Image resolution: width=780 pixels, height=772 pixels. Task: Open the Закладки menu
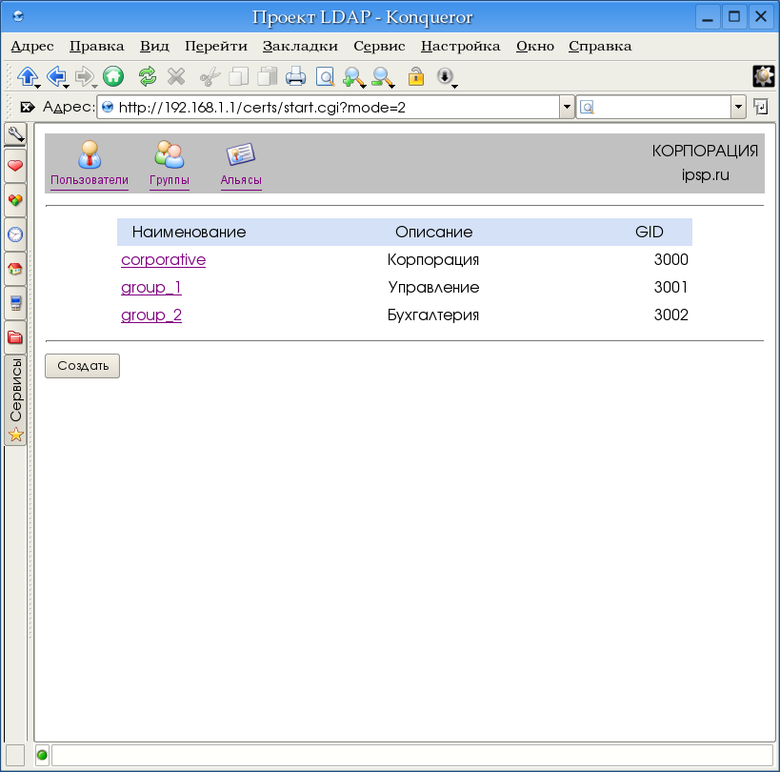point(300,46)
